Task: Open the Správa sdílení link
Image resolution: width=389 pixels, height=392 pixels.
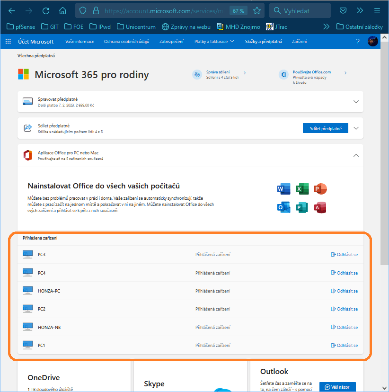Action: coord(218,72)
